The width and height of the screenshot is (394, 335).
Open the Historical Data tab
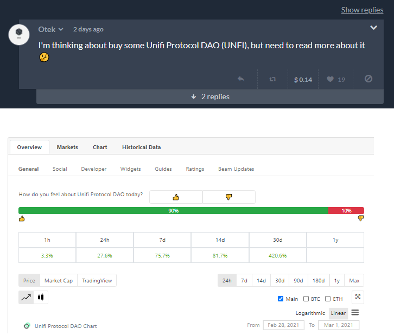pyautogui.click(x=142, y=147)
